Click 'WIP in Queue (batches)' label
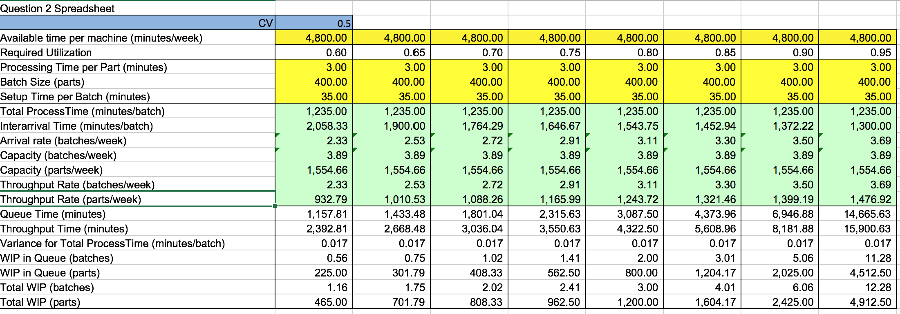Image resolution: width=900 pixels, height=314 pixels. (x=137, y=258)
